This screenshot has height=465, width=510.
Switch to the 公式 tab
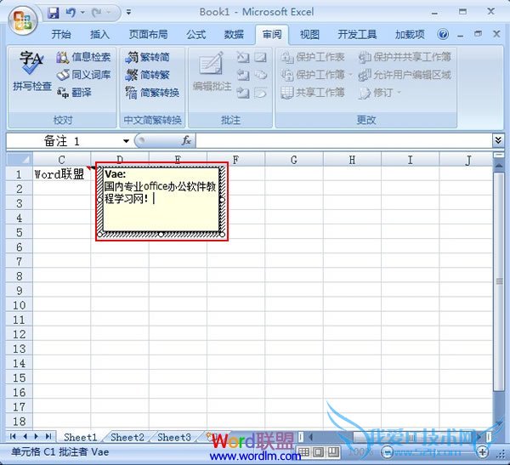[x=195, y=34]
